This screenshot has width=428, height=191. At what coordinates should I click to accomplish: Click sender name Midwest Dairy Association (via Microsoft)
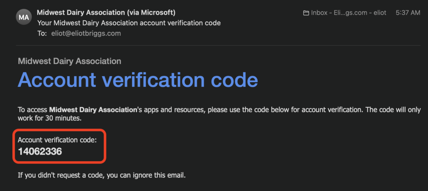[106, 13]
